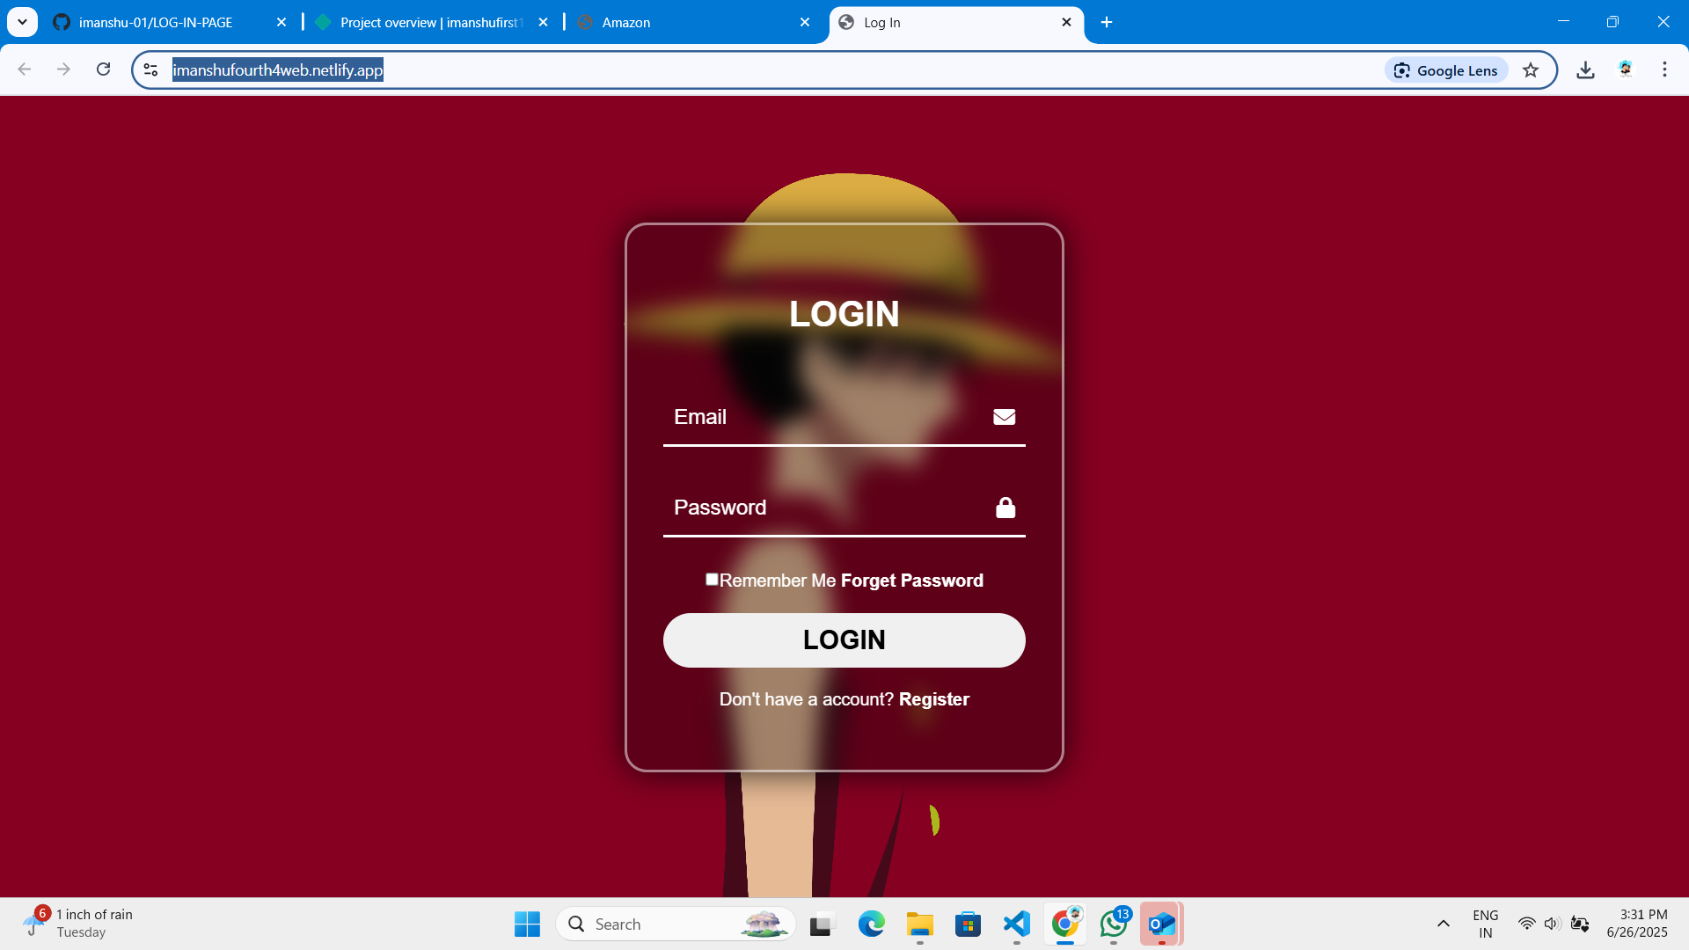Viewport: 1689px width, 950px height.
Task: Open File Explorer from taskbar
Action: click(920, 924)
